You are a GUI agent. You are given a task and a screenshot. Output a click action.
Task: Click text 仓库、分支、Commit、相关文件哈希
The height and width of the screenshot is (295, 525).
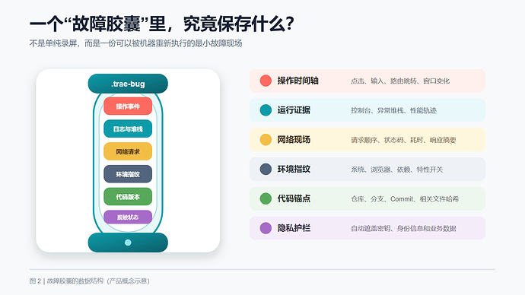405,199
